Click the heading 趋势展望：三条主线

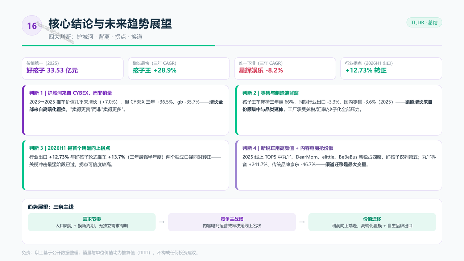(50, 207)
